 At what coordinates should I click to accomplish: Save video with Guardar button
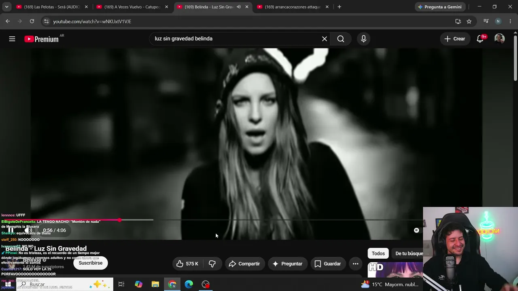[328, 264]
